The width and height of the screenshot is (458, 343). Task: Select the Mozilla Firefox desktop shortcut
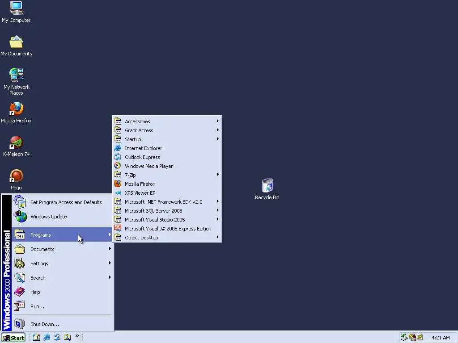pos(16,113)
